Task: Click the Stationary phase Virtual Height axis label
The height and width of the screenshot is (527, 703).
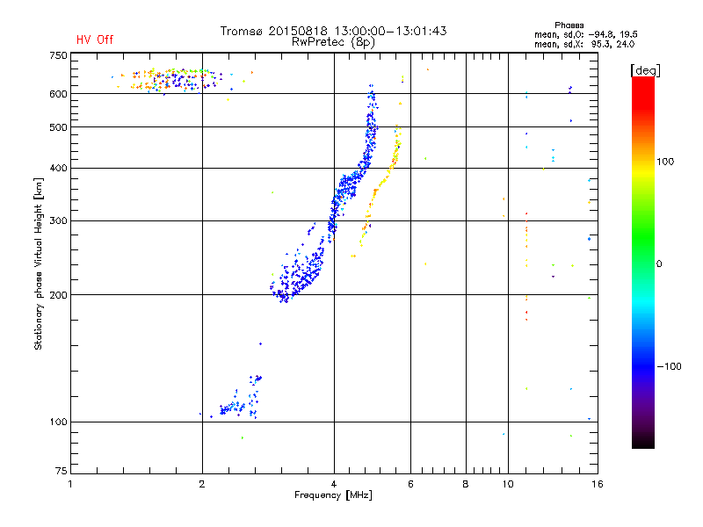Action: 38,264
